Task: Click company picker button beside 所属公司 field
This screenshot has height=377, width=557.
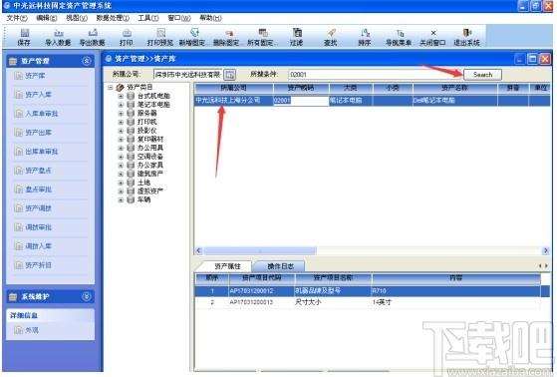Action: coord(230,75)
